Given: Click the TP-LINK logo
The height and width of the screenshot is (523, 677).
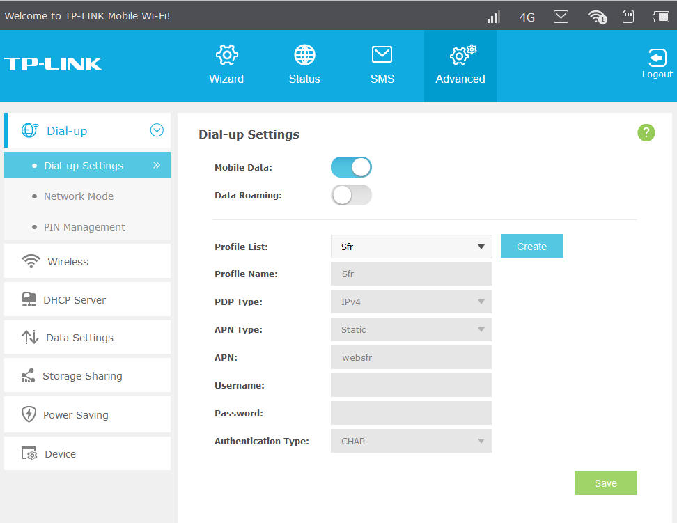Looking at the screenshot, I should click(x=53, y=64).
